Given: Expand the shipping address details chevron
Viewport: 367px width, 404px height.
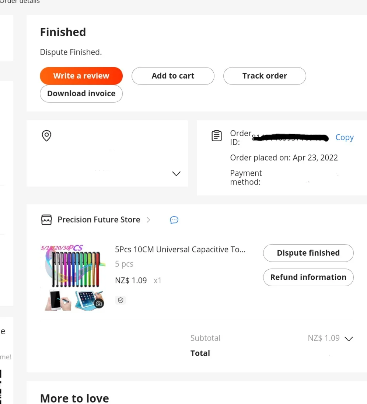Looking at the screenshot, I should [176, 173].
